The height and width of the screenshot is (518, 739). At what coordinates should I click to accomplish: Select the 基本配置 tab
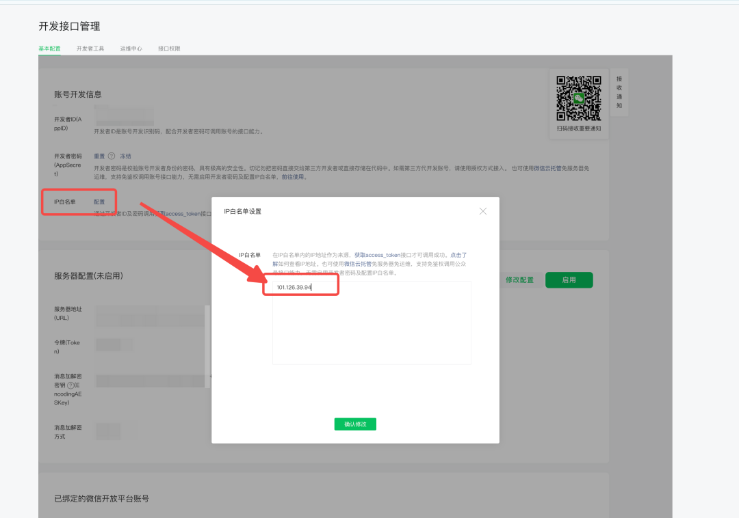coord(49,49)
